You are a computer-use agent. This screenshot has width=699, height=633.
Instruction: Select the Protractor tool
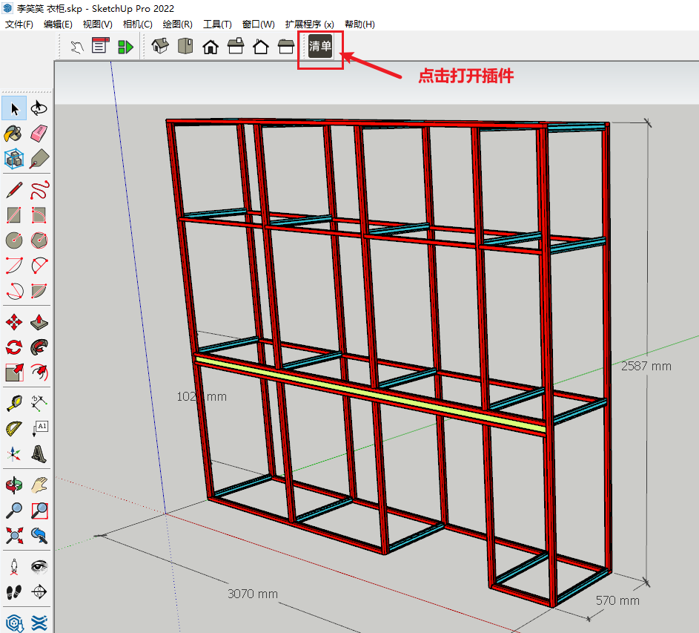point(14,428)
